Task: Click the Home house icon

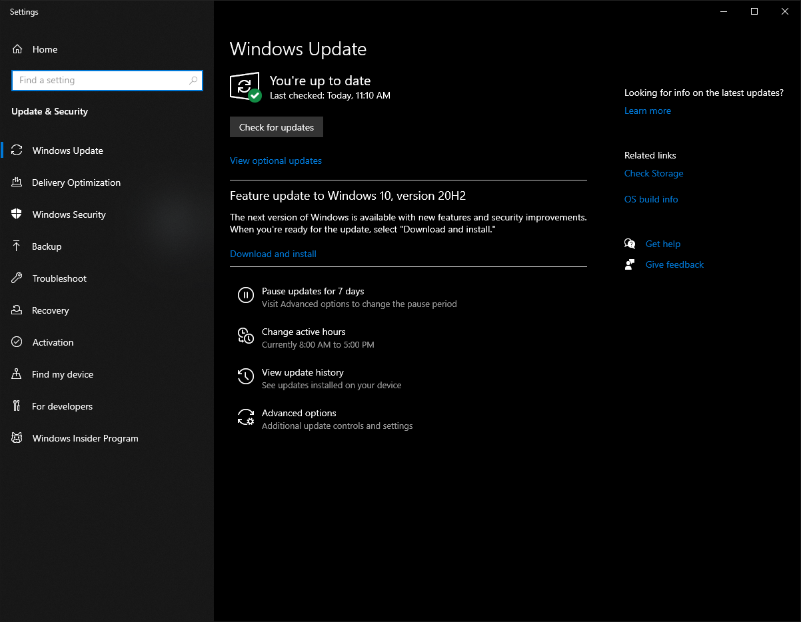Action: pyautogui.click(x=17, y=49)
